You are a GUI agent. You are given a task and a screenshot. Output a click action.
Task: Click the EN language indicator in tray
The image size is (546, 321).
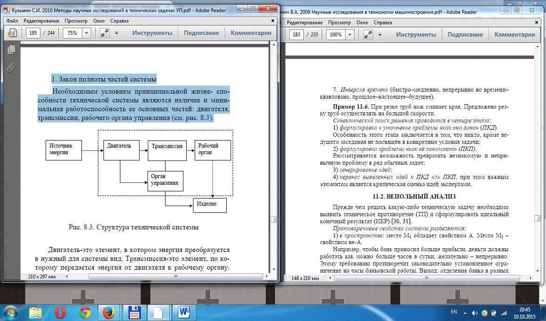454,312
